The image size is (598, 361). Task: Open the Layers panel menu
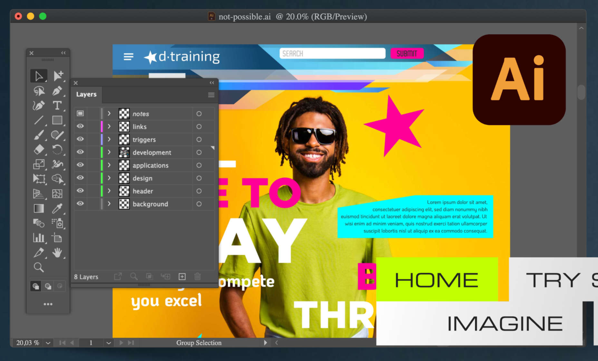pos(211,95)
